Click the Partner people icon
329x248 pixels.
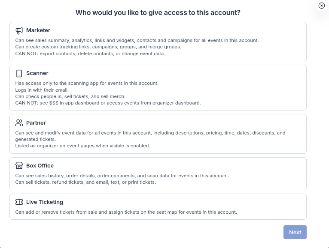[x=19, y=123]
